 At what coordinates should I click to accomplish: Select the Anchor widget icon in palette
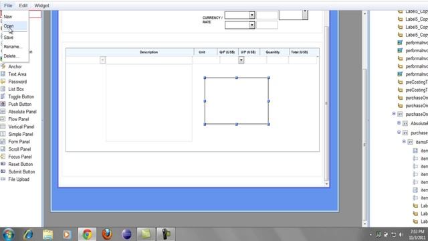3,66
